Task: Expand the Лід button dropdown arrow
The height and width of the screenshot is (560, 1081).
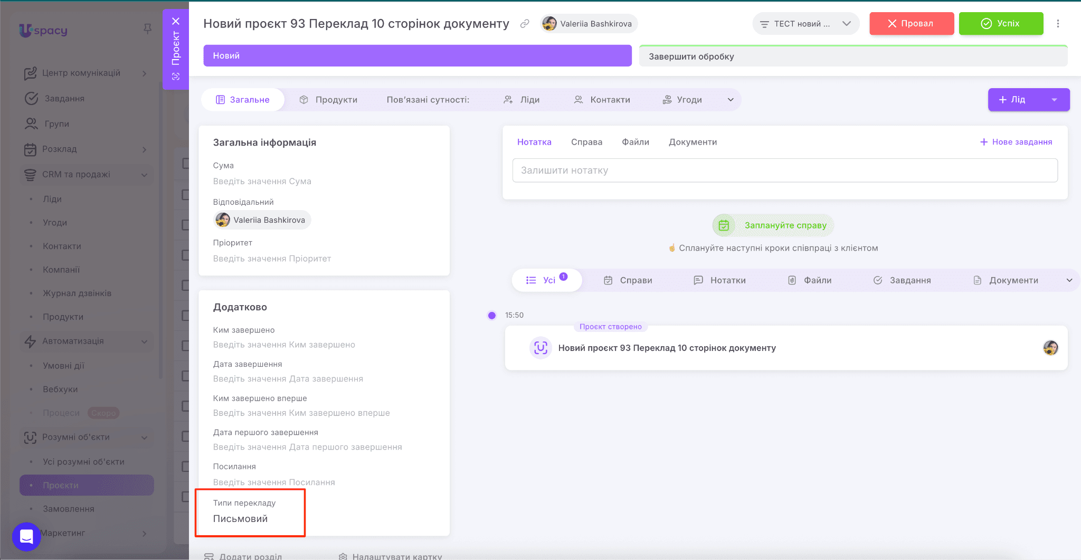Action: point(1054,100)
